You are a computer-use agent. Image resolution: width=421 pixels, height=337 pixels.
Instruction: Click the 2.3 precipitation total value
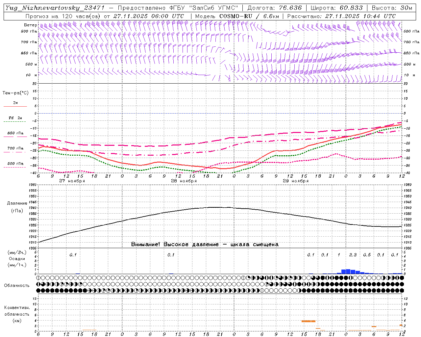pyautogui.click(x=353, y=255)
